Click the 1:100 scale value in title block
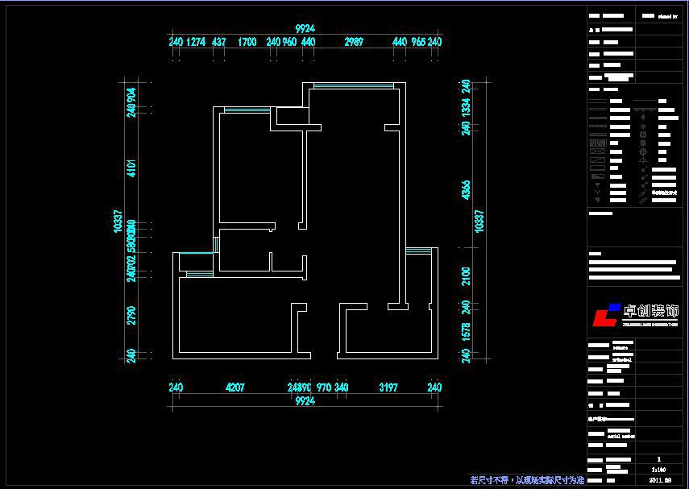 (658, 468)
